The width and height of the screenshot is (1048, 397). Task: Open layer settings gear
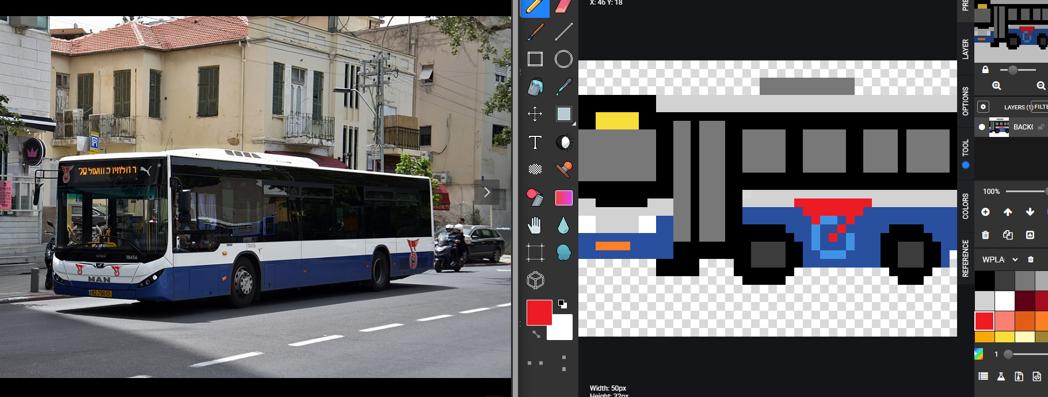(983, 106)
